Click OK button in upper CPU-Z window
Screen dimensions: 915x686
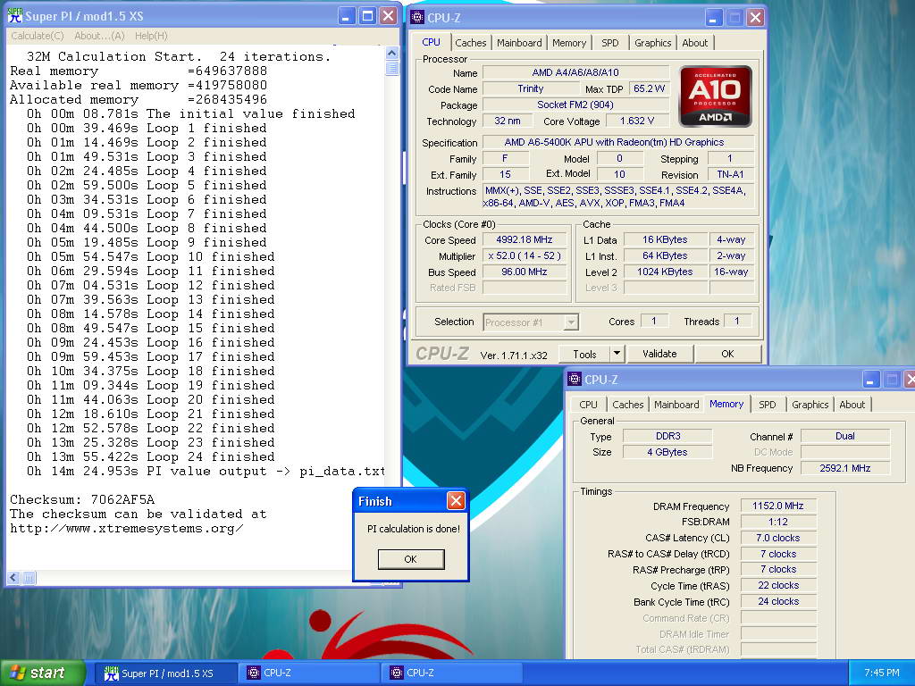(727, 354)
